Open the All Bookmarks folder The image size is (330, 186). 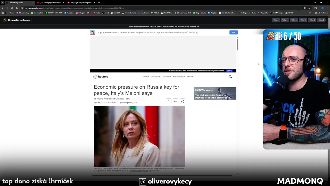pos(321,13)
